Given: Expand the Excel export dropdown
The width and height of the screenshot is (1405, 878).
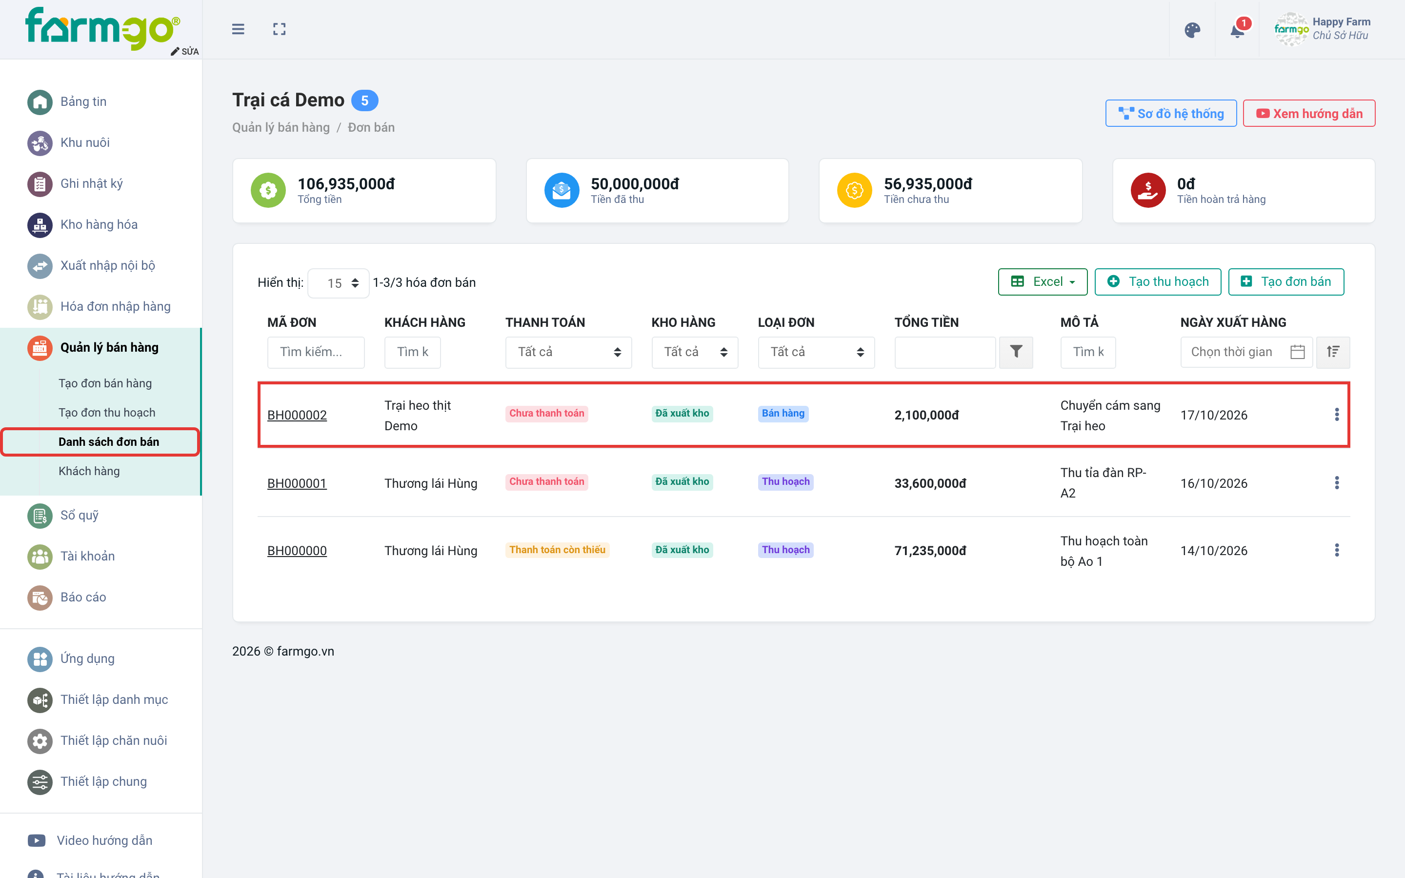Looking at the screenshot, I should click(x=1043, y=281).
